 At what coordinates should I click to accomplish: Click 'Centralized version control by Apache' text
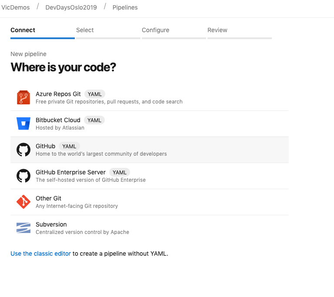82,232
